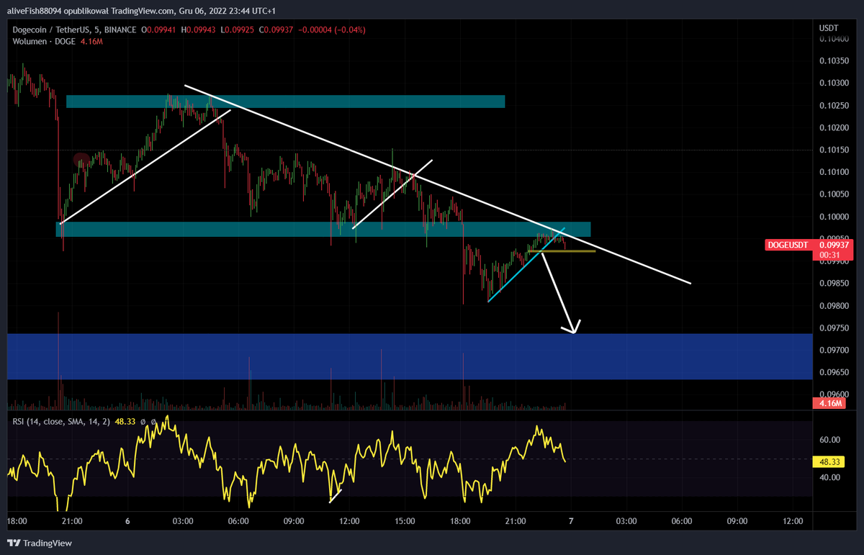Click price axis label 0.10050

pyautogui.click(x=832, y=194)
